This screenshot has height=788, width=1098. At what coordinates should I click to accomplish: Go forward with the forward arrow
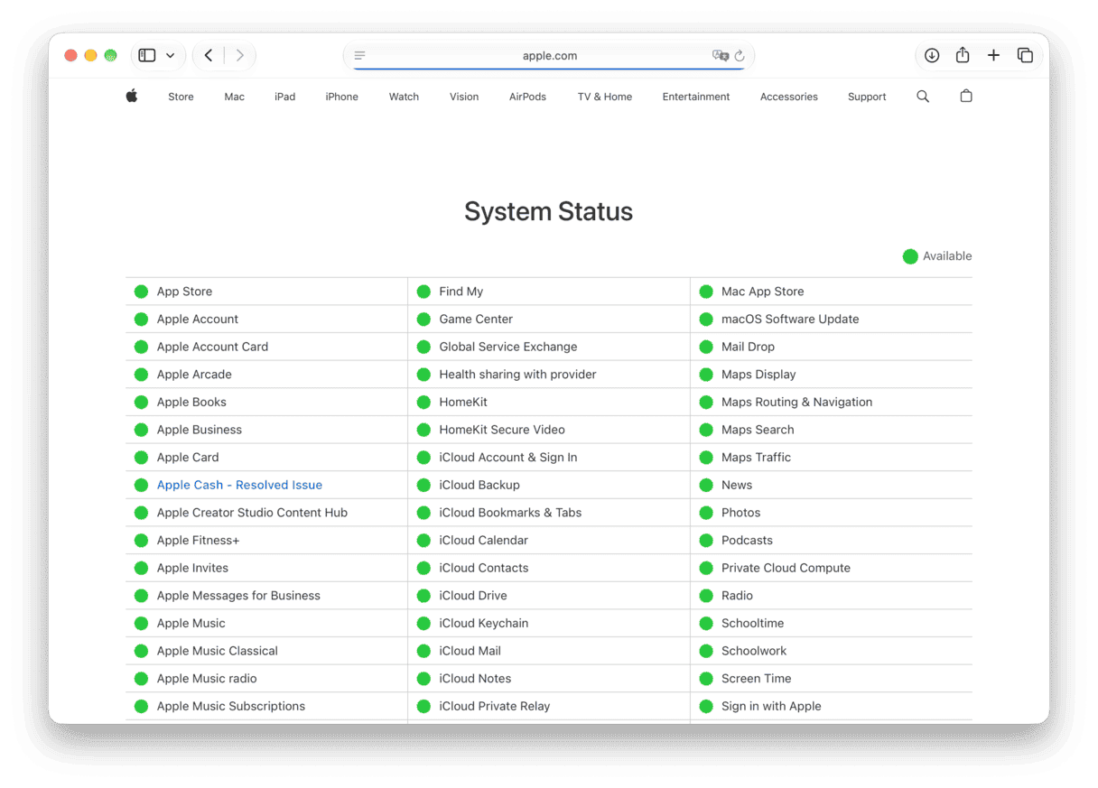point(240,56)
